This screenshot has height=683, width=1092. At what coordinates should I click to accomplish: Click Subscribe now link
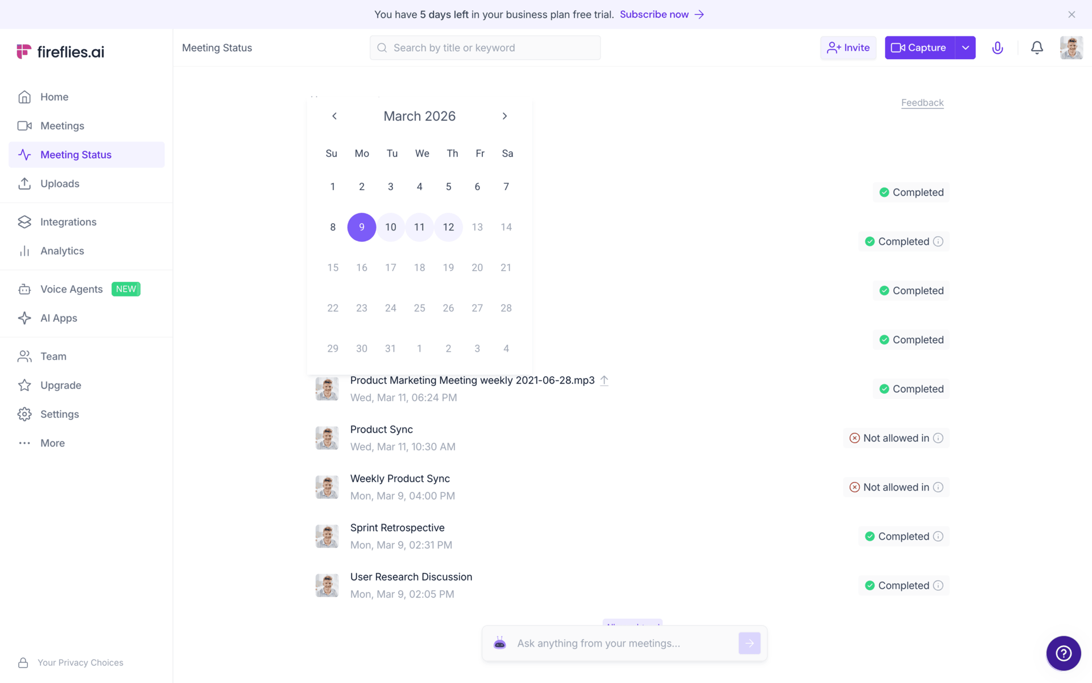point(662,15)
